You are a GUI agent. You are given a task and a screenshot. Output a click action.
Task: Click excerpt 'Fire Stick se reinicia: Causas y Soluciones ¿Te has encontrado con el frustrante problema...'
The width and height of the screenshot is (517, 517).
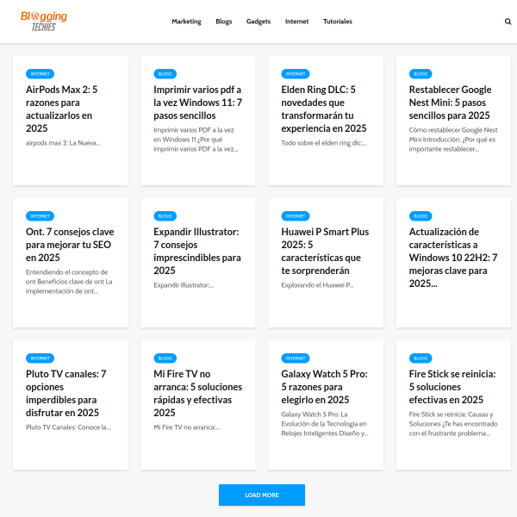click(x=453, y=424)
